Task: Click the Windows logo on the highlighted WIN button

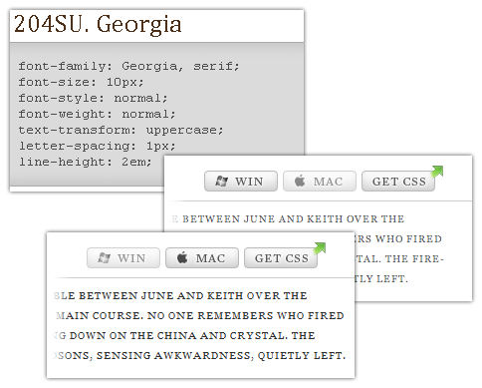Action: tap(221, 182)
